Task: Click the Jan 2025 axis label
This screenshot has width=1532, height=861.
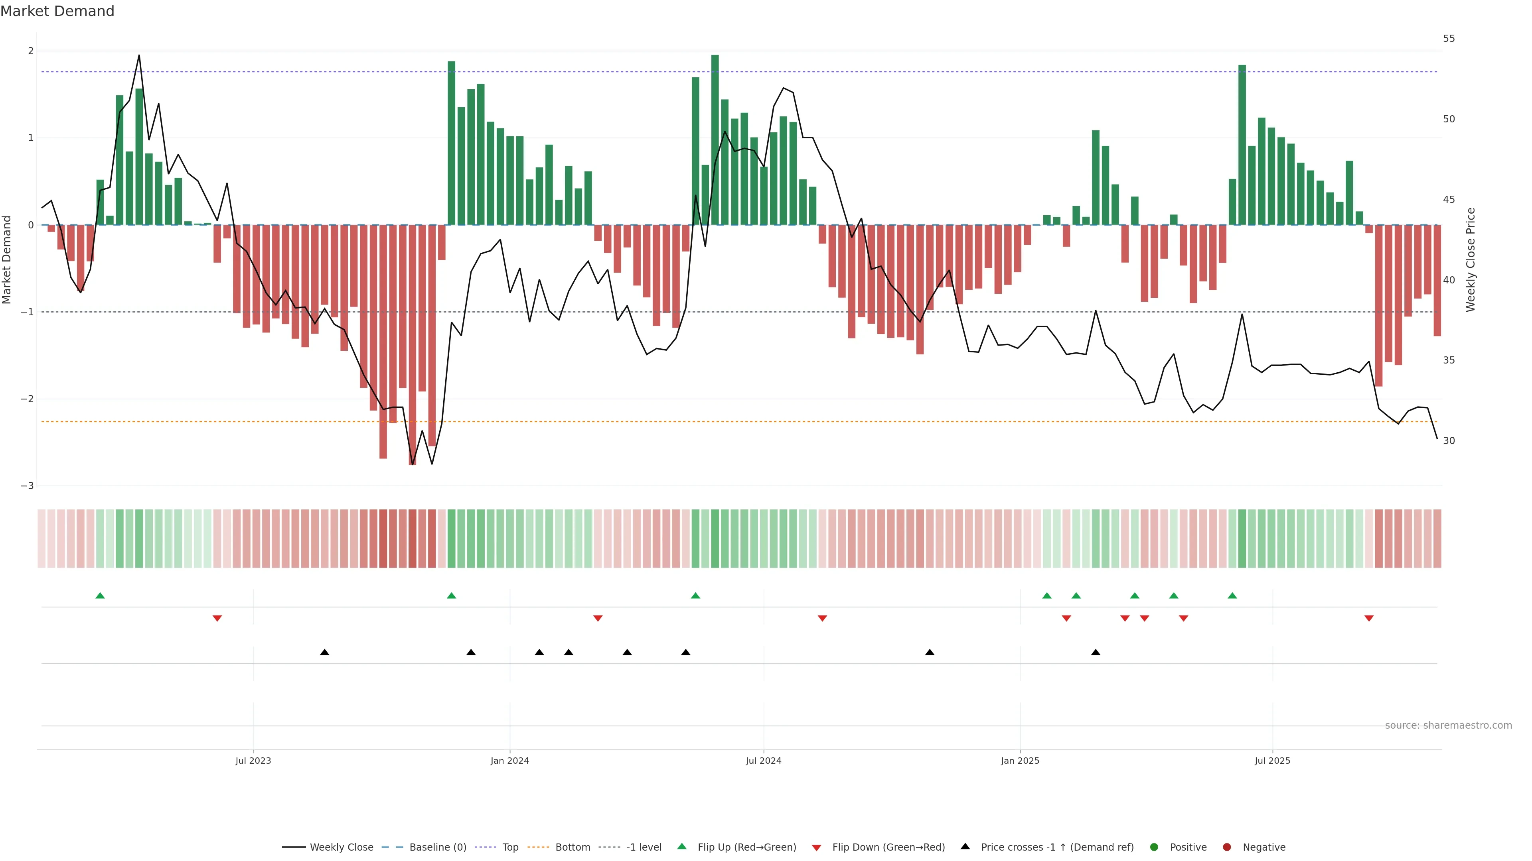Action: pyautogui.click(x=1020, y=761)
